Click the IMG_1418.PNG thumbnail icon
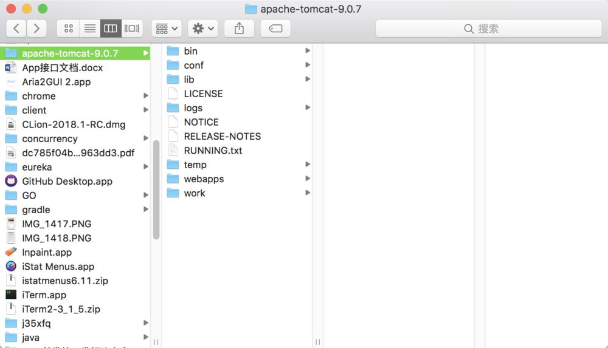608x348 pixels. [x=11, y=238]
